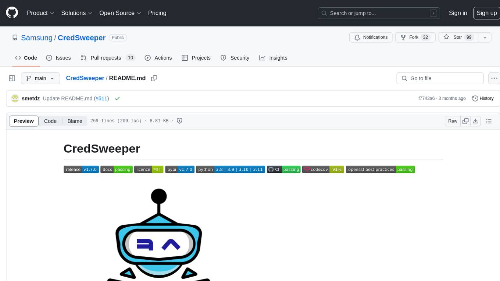Switch to the Insights tab
Screen dimensions: 500x281
(x=273, y=58)
